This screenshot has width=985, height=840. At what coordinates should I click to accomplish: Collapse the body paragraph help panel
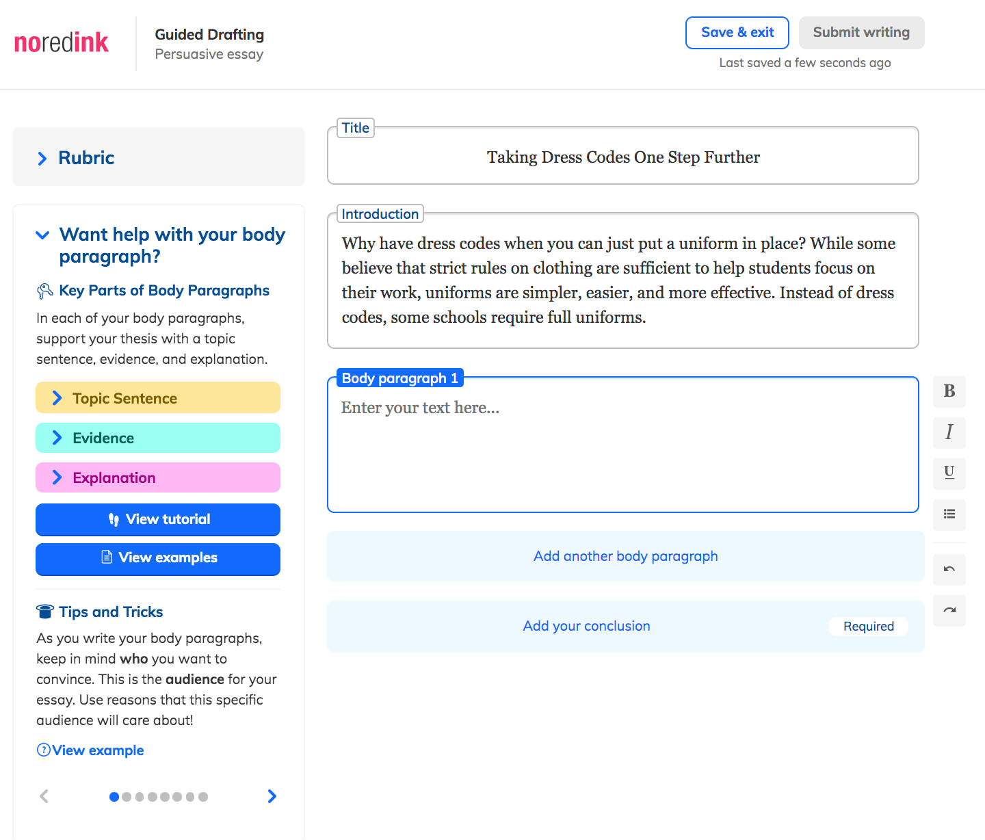click(x=42, y=235)
